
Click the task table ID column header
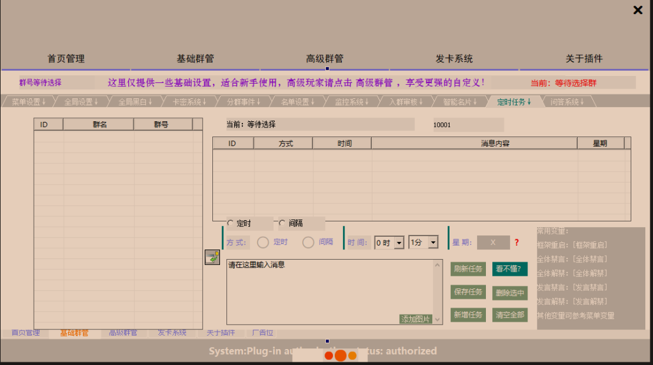pos(233,144)
